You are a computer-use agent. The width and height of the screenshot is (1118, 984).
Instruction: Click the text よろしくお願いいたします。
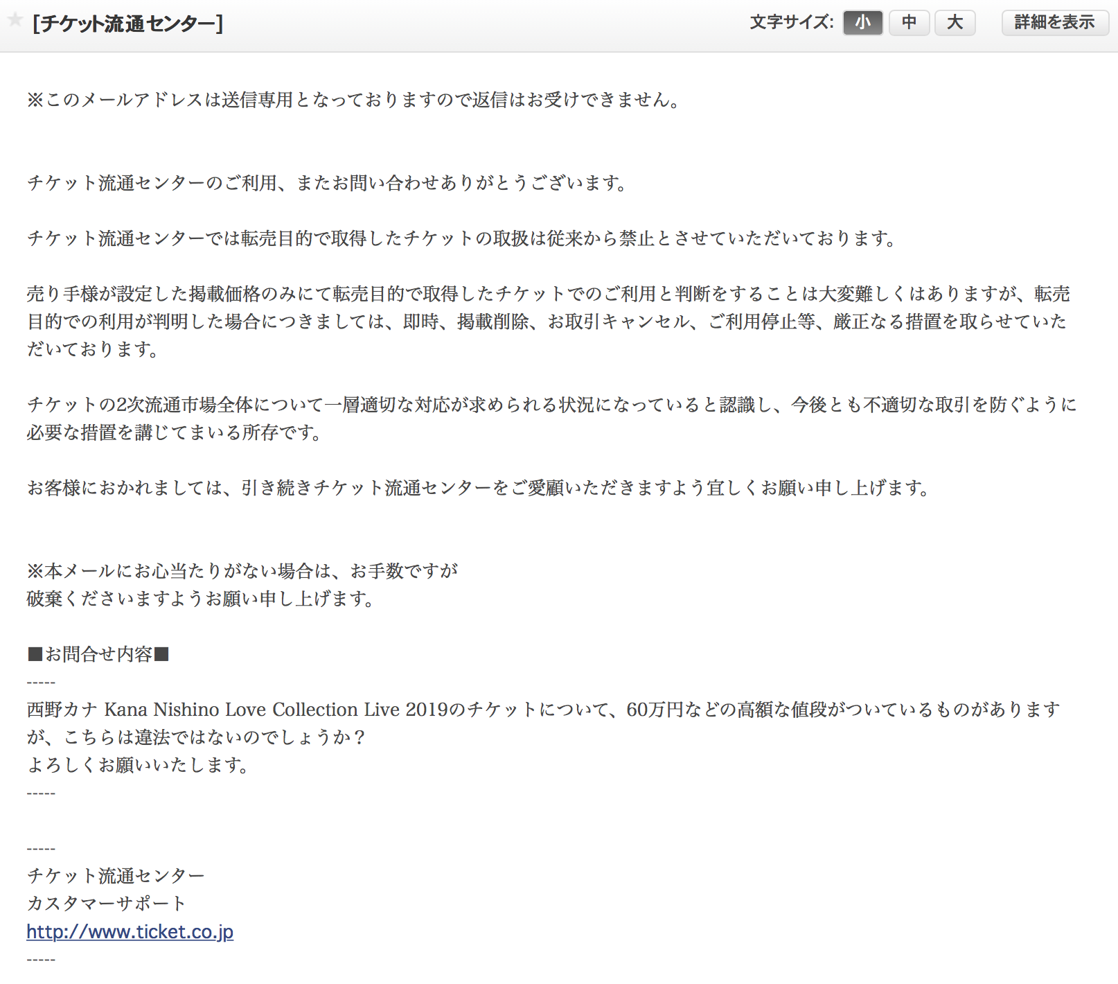click(138, 765)
